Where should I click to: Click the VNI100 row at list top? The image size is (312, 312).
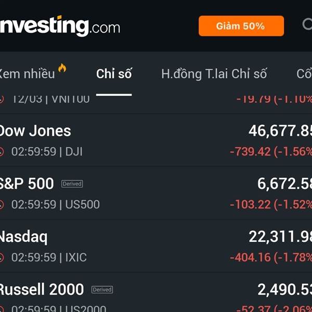156,99
